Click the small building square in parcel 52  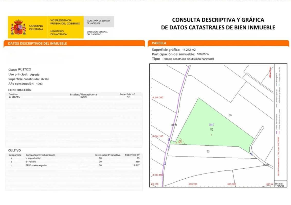[180, 142]
